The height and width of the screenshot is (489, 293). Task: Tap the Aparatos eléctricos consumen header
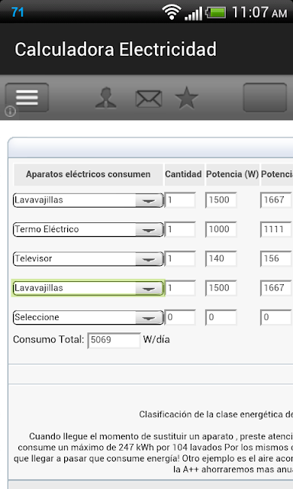89,174
